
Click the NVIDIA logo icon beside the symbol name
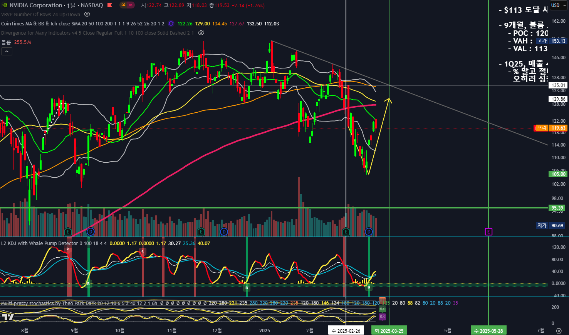(5, 5)
